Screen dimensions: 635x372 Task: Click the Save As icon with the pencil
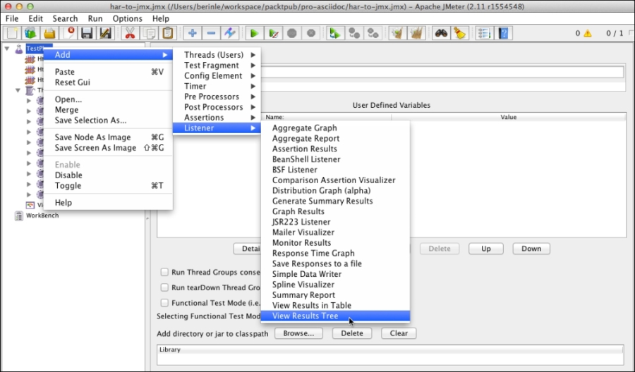click(105, 33)
